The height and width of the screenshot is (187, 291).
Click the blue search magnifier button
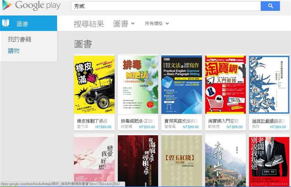coord(270,6)
